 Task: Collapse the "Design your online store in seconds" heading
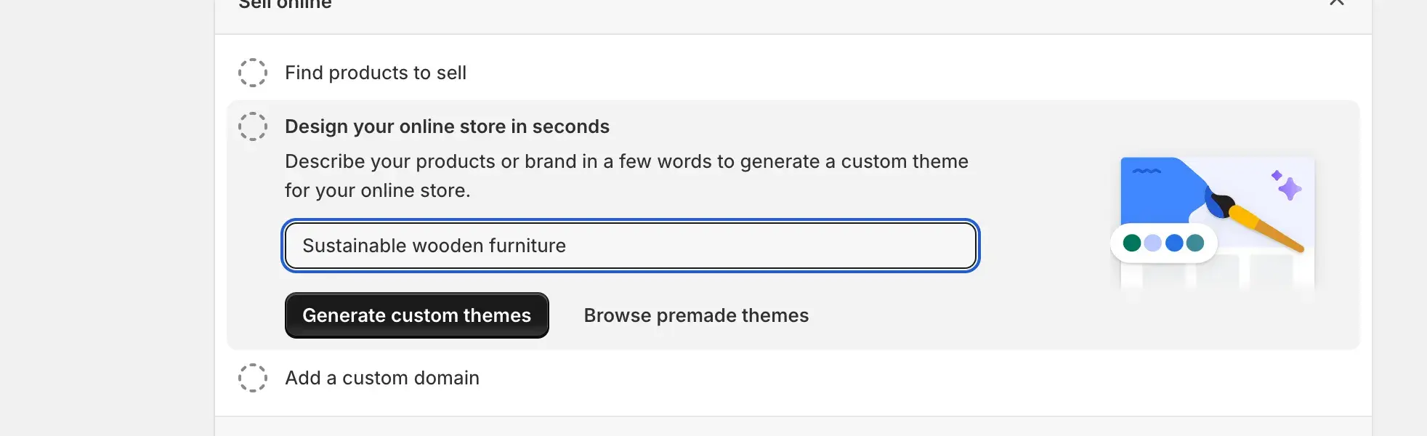(x=447, y=126)
